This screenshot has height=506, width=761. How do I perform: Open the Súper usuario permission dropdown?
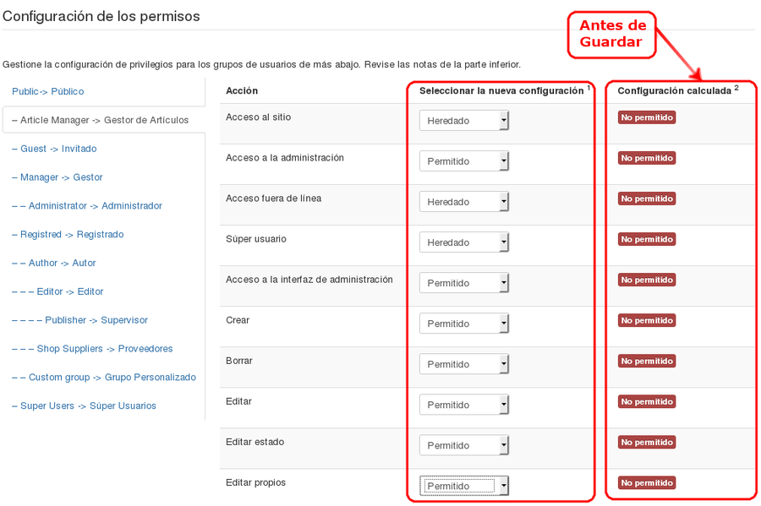point(464,242)
